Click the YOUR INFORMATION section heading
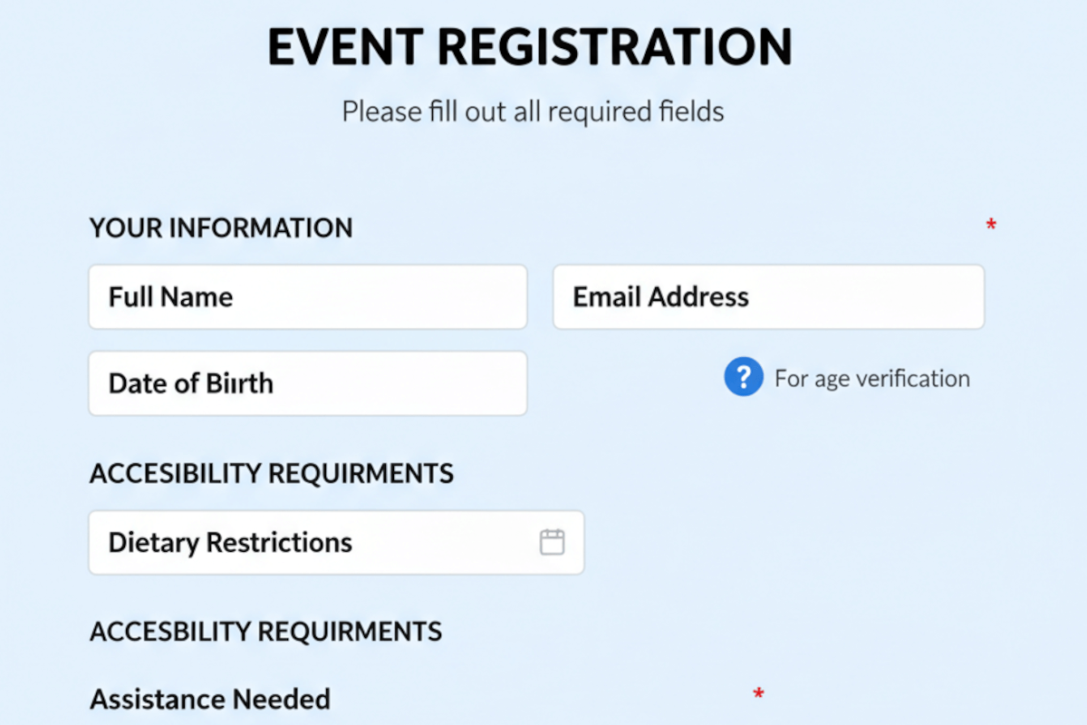 [x=220, y=227]
